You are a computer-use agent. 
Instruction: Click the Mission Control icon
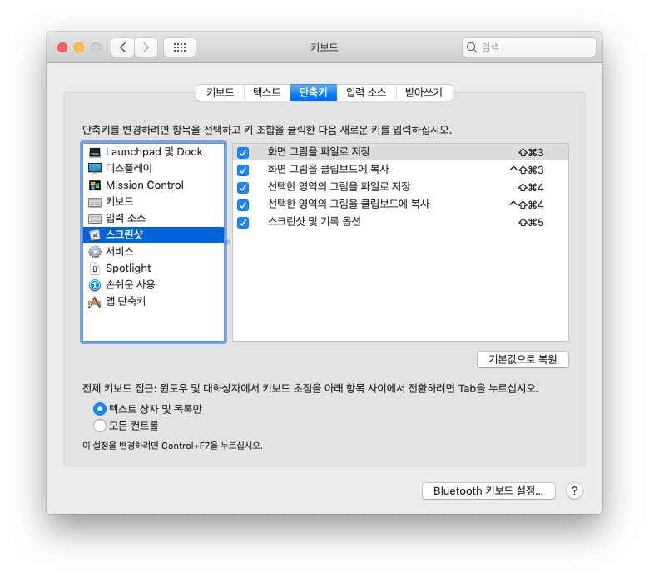[x=95, y=185]
